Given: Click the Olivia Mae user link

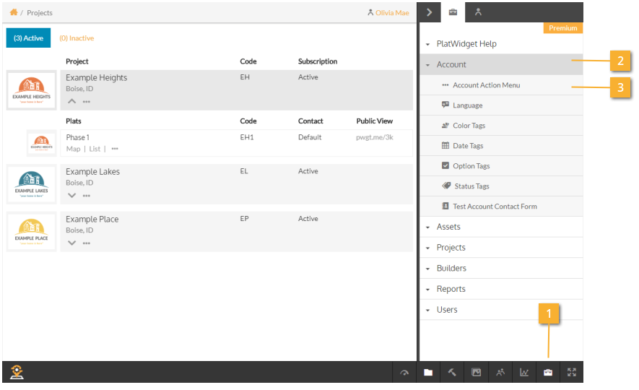Looking at the screenshot, I should [391, 12].
